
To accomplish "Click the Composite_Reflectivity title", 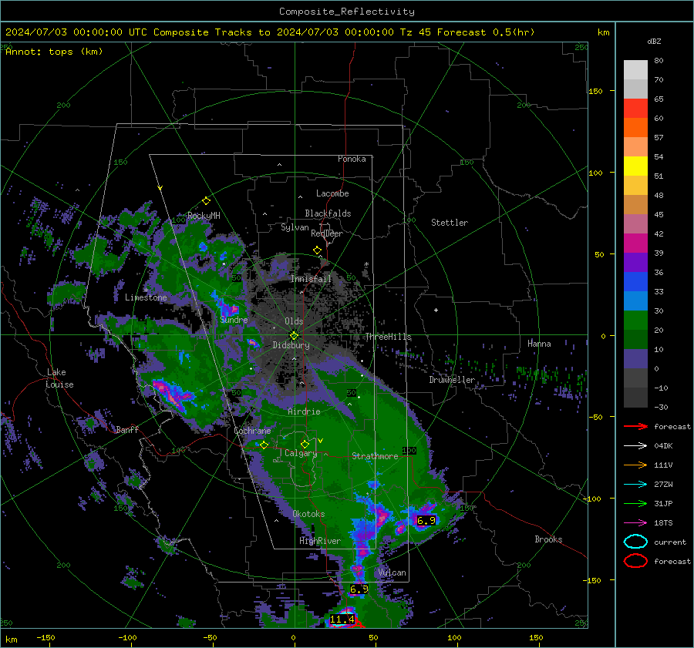I will click(x=347, y=12).
